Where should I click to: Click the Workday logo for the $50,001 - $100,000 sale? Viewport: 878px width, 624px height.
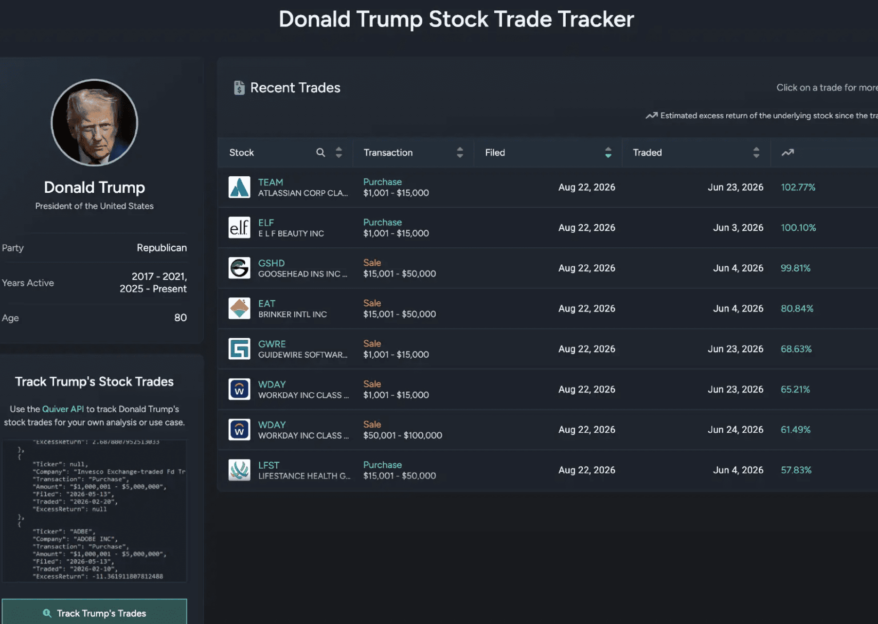click(x=239, y=430)
